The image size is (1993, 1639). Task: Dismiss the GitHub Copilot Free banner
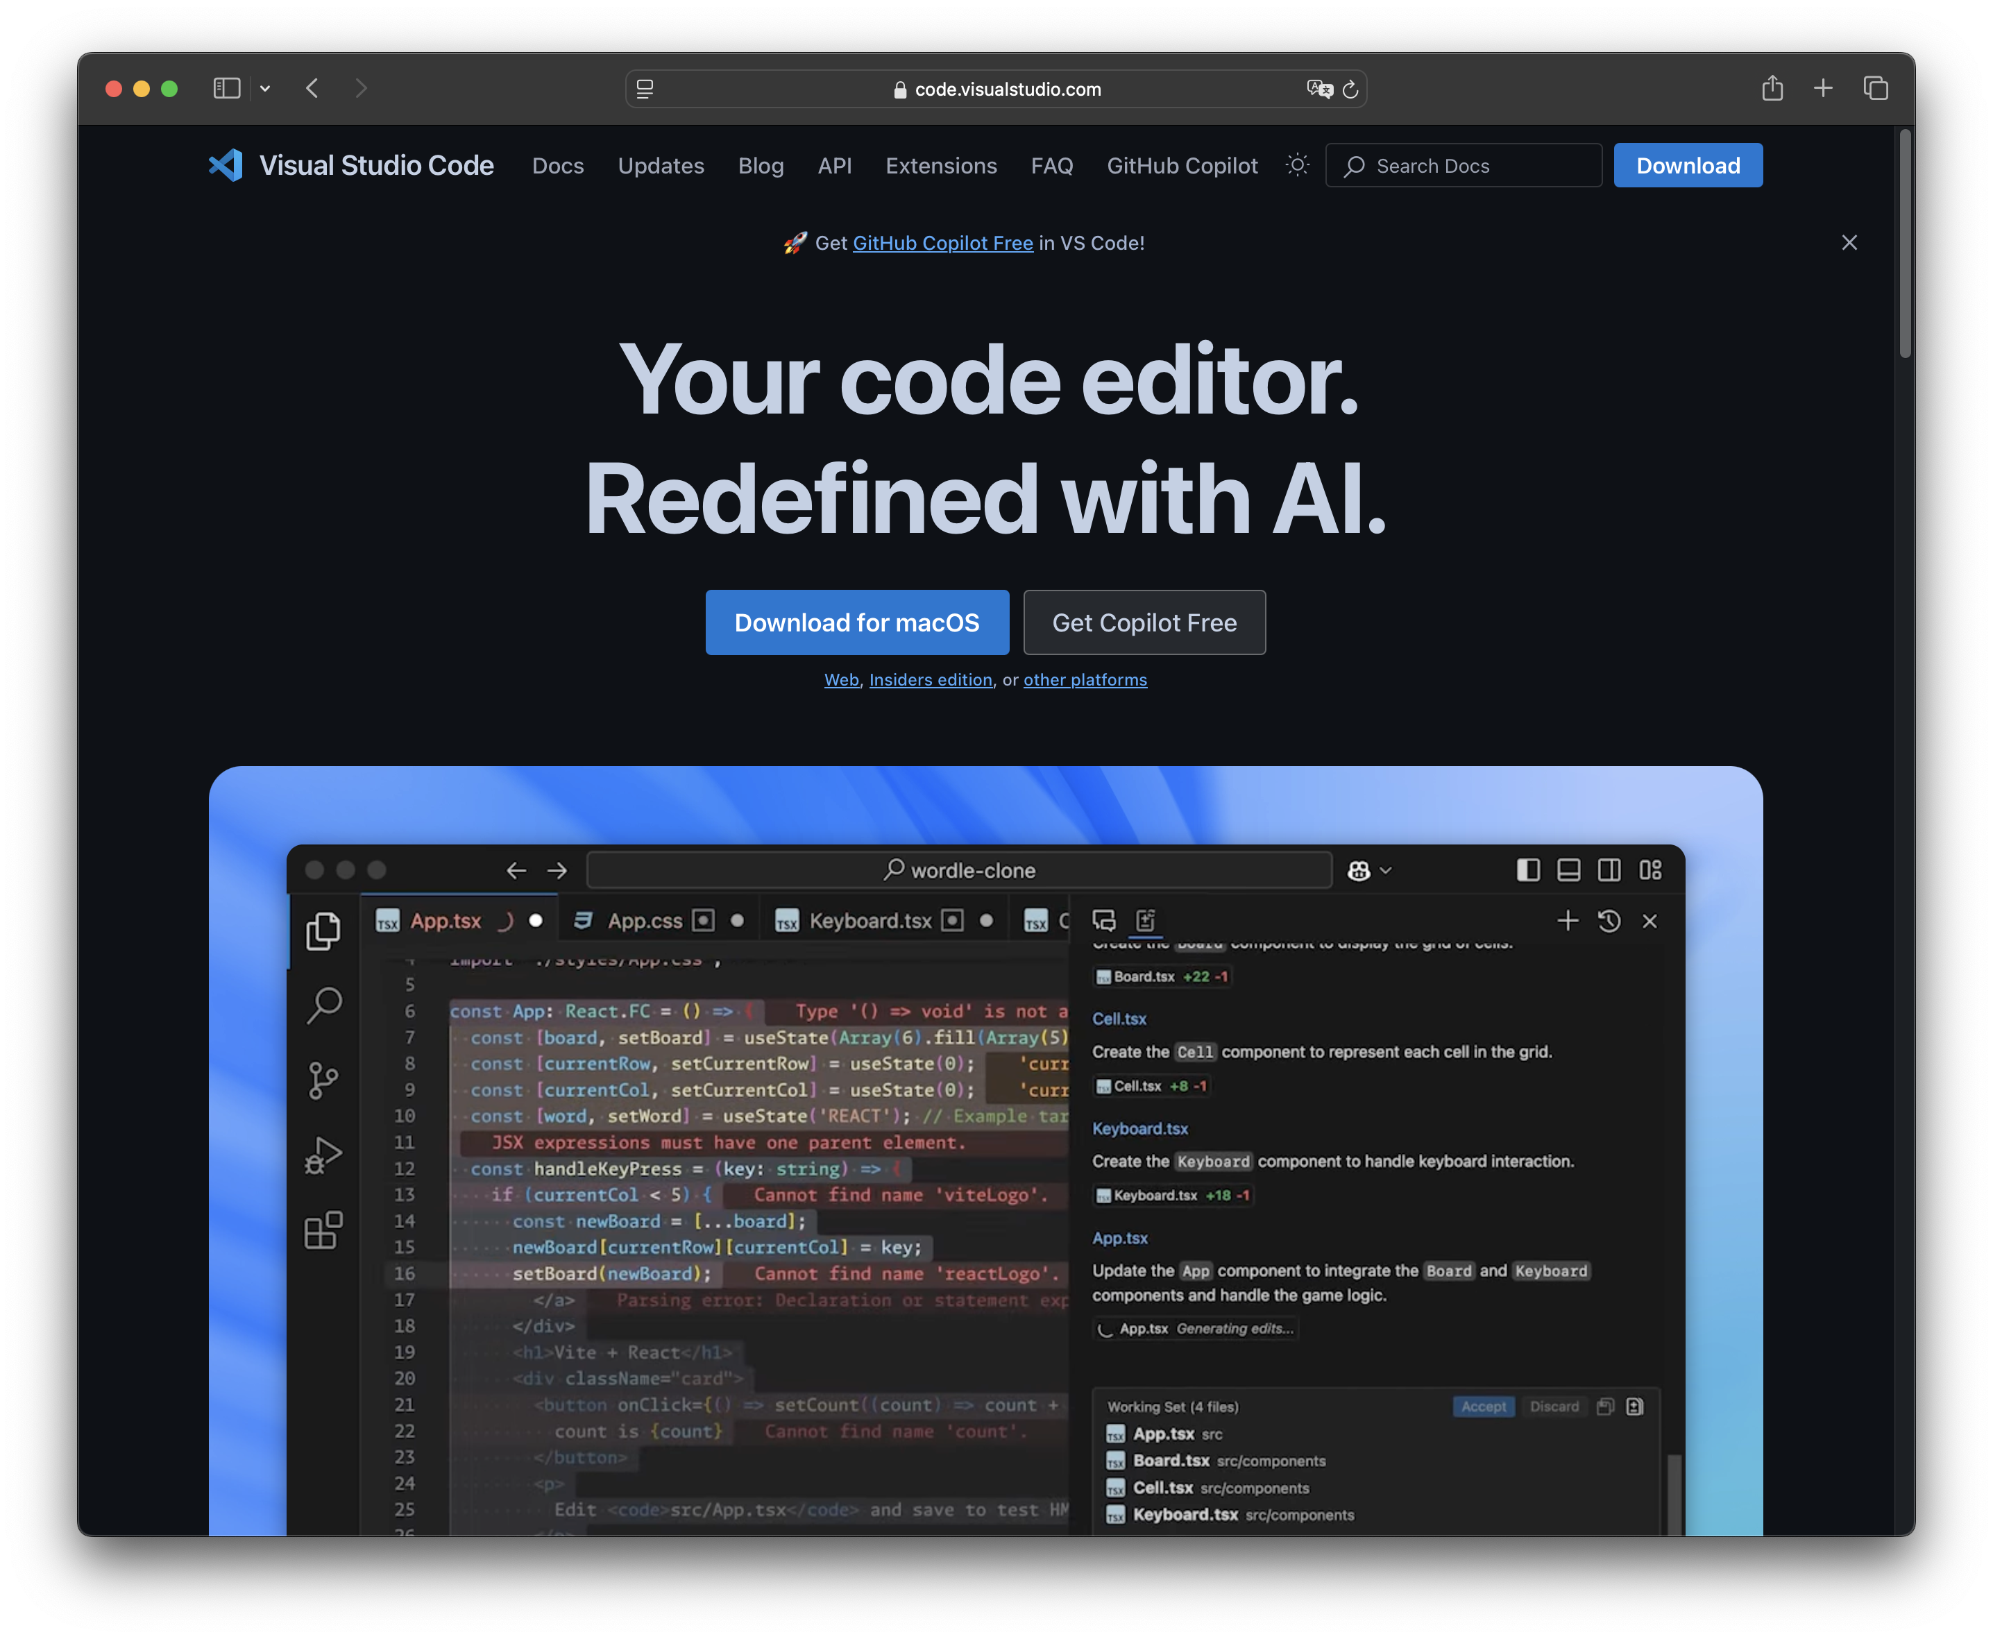point(1849,243)
